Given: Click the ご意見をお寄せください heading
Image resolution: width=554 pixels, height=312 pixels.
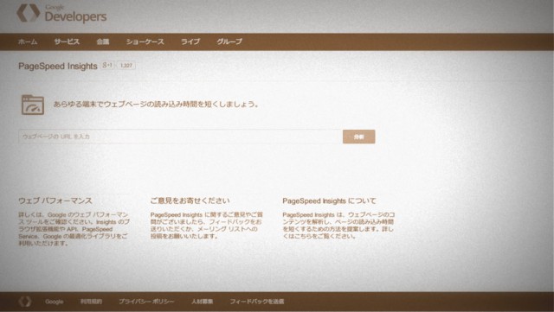Looking at the screenshot, I should (x=190, y=201).
